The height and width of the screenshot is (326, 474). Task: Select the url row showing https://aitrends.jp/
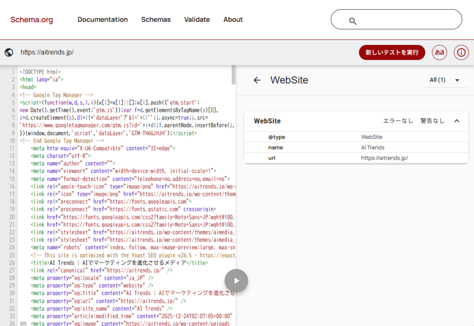(355, 158)
